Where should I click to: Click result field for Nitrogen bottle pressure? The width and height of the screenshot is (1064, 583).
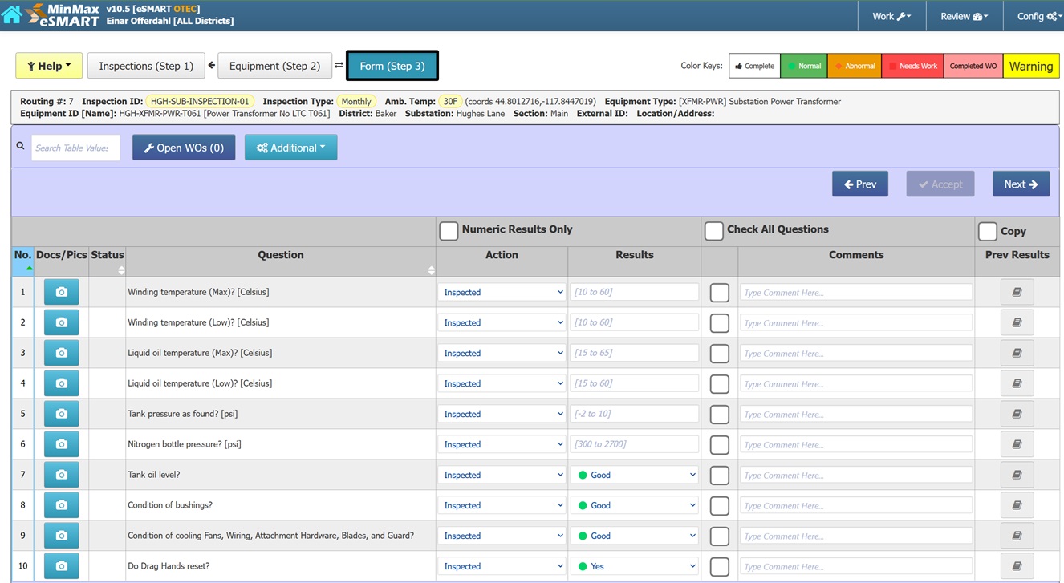pos(635,444)
